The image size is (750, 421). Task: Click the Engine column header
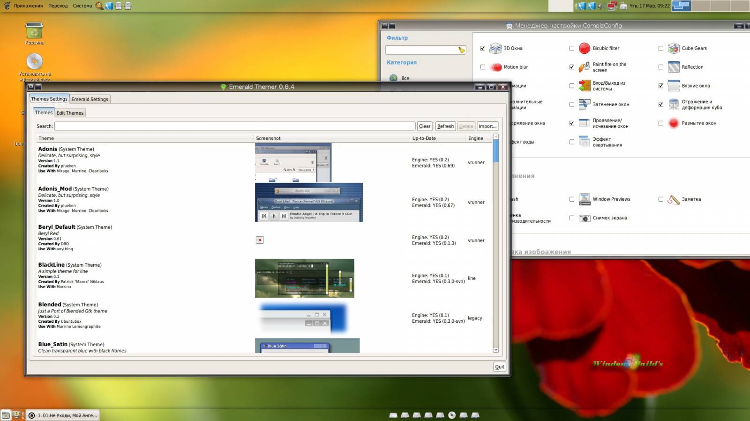coord(479,138)
